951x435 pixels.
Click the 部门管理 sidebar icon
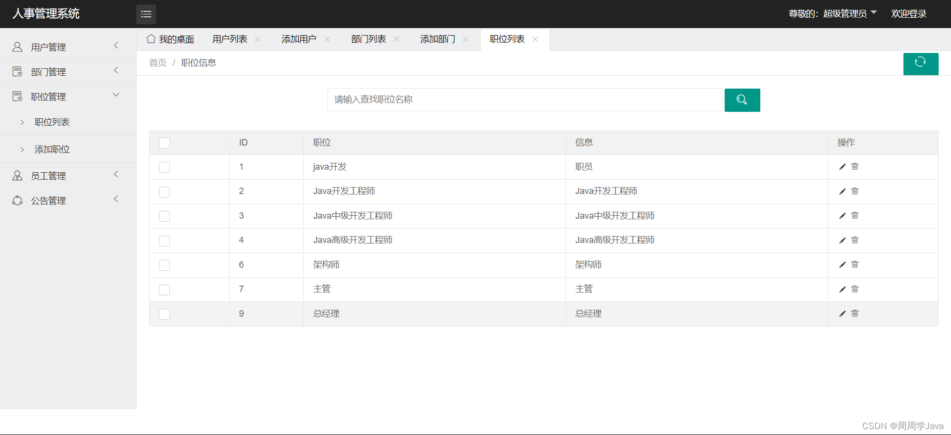pos(17,72)
